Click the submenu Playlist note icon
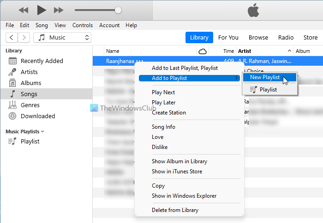This screenshot has width=323, height=223. point(254,90)
